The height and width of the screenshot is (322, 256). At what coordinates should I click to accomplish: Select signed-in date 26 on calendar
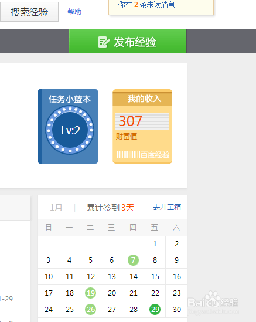point(90,309)
